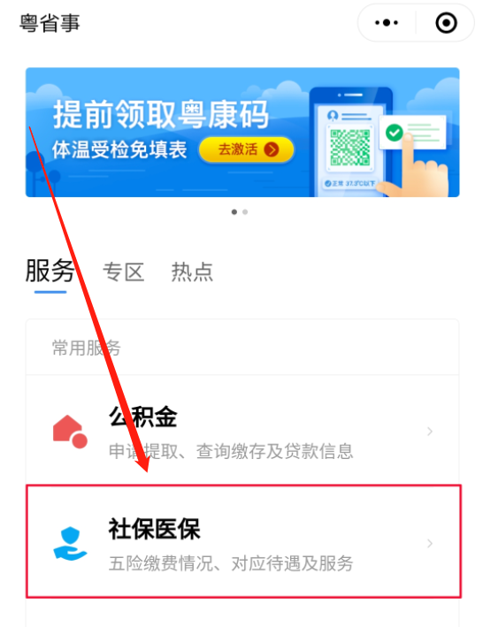Click the yellow 去激活 button
Viewport: 483px width, 627px height.
[246, 149]
